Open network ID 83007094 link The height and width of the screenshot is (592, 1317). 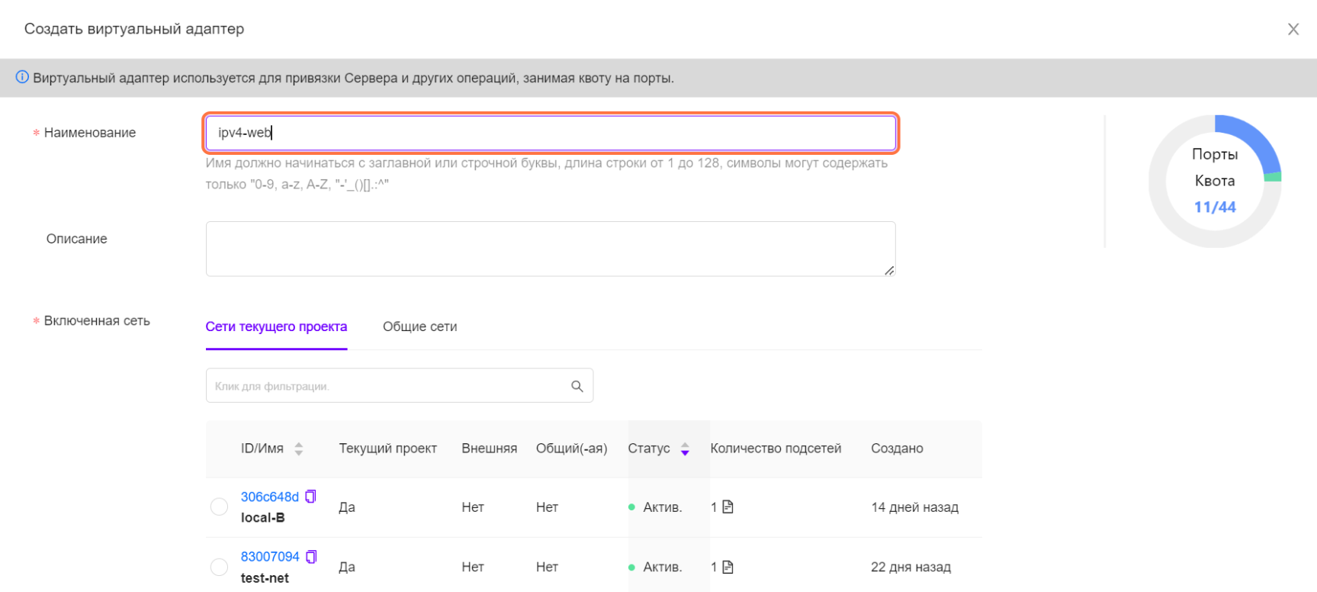click(270, 557)
